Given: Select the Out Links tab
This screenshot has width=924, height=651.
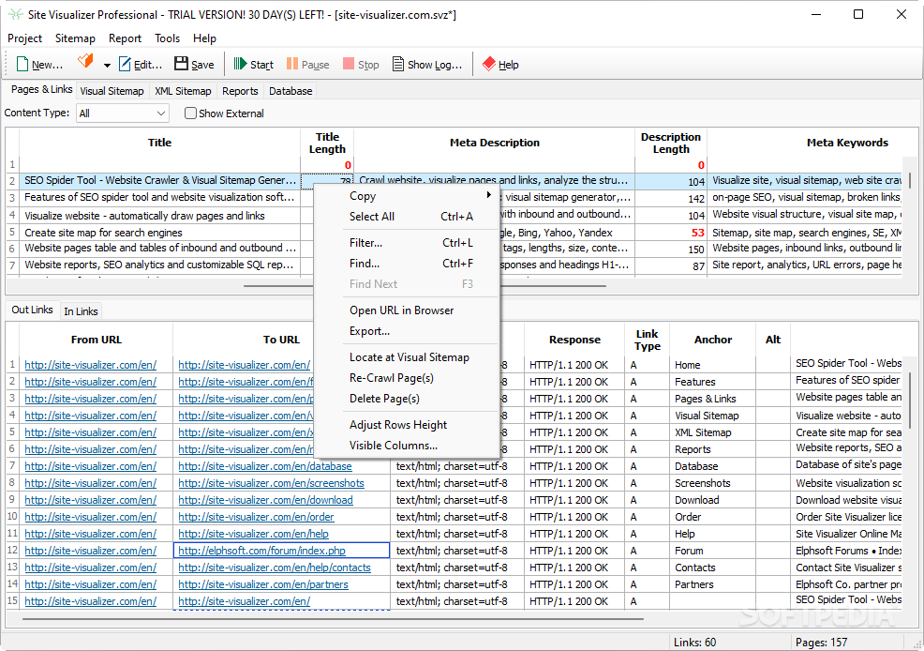Looking at the screenshot, I should (33, 310).
